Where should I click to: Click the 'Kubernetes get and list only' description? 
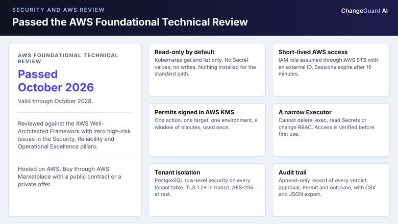tap(205, 67)
